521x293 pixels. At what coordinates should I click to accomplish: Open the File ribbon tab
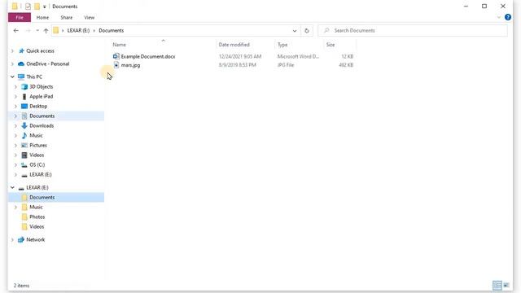point(20,17)
